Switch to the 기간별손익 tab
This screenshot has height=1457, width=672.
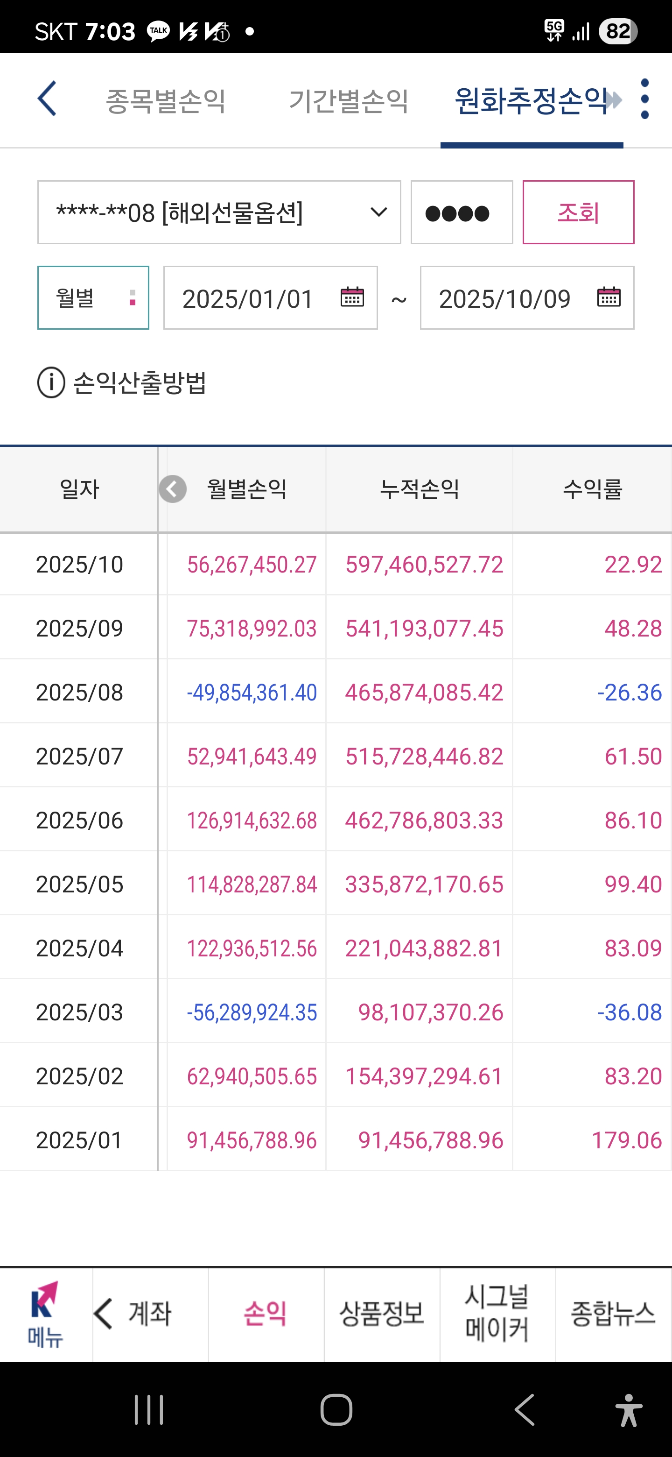coord(349,101)
